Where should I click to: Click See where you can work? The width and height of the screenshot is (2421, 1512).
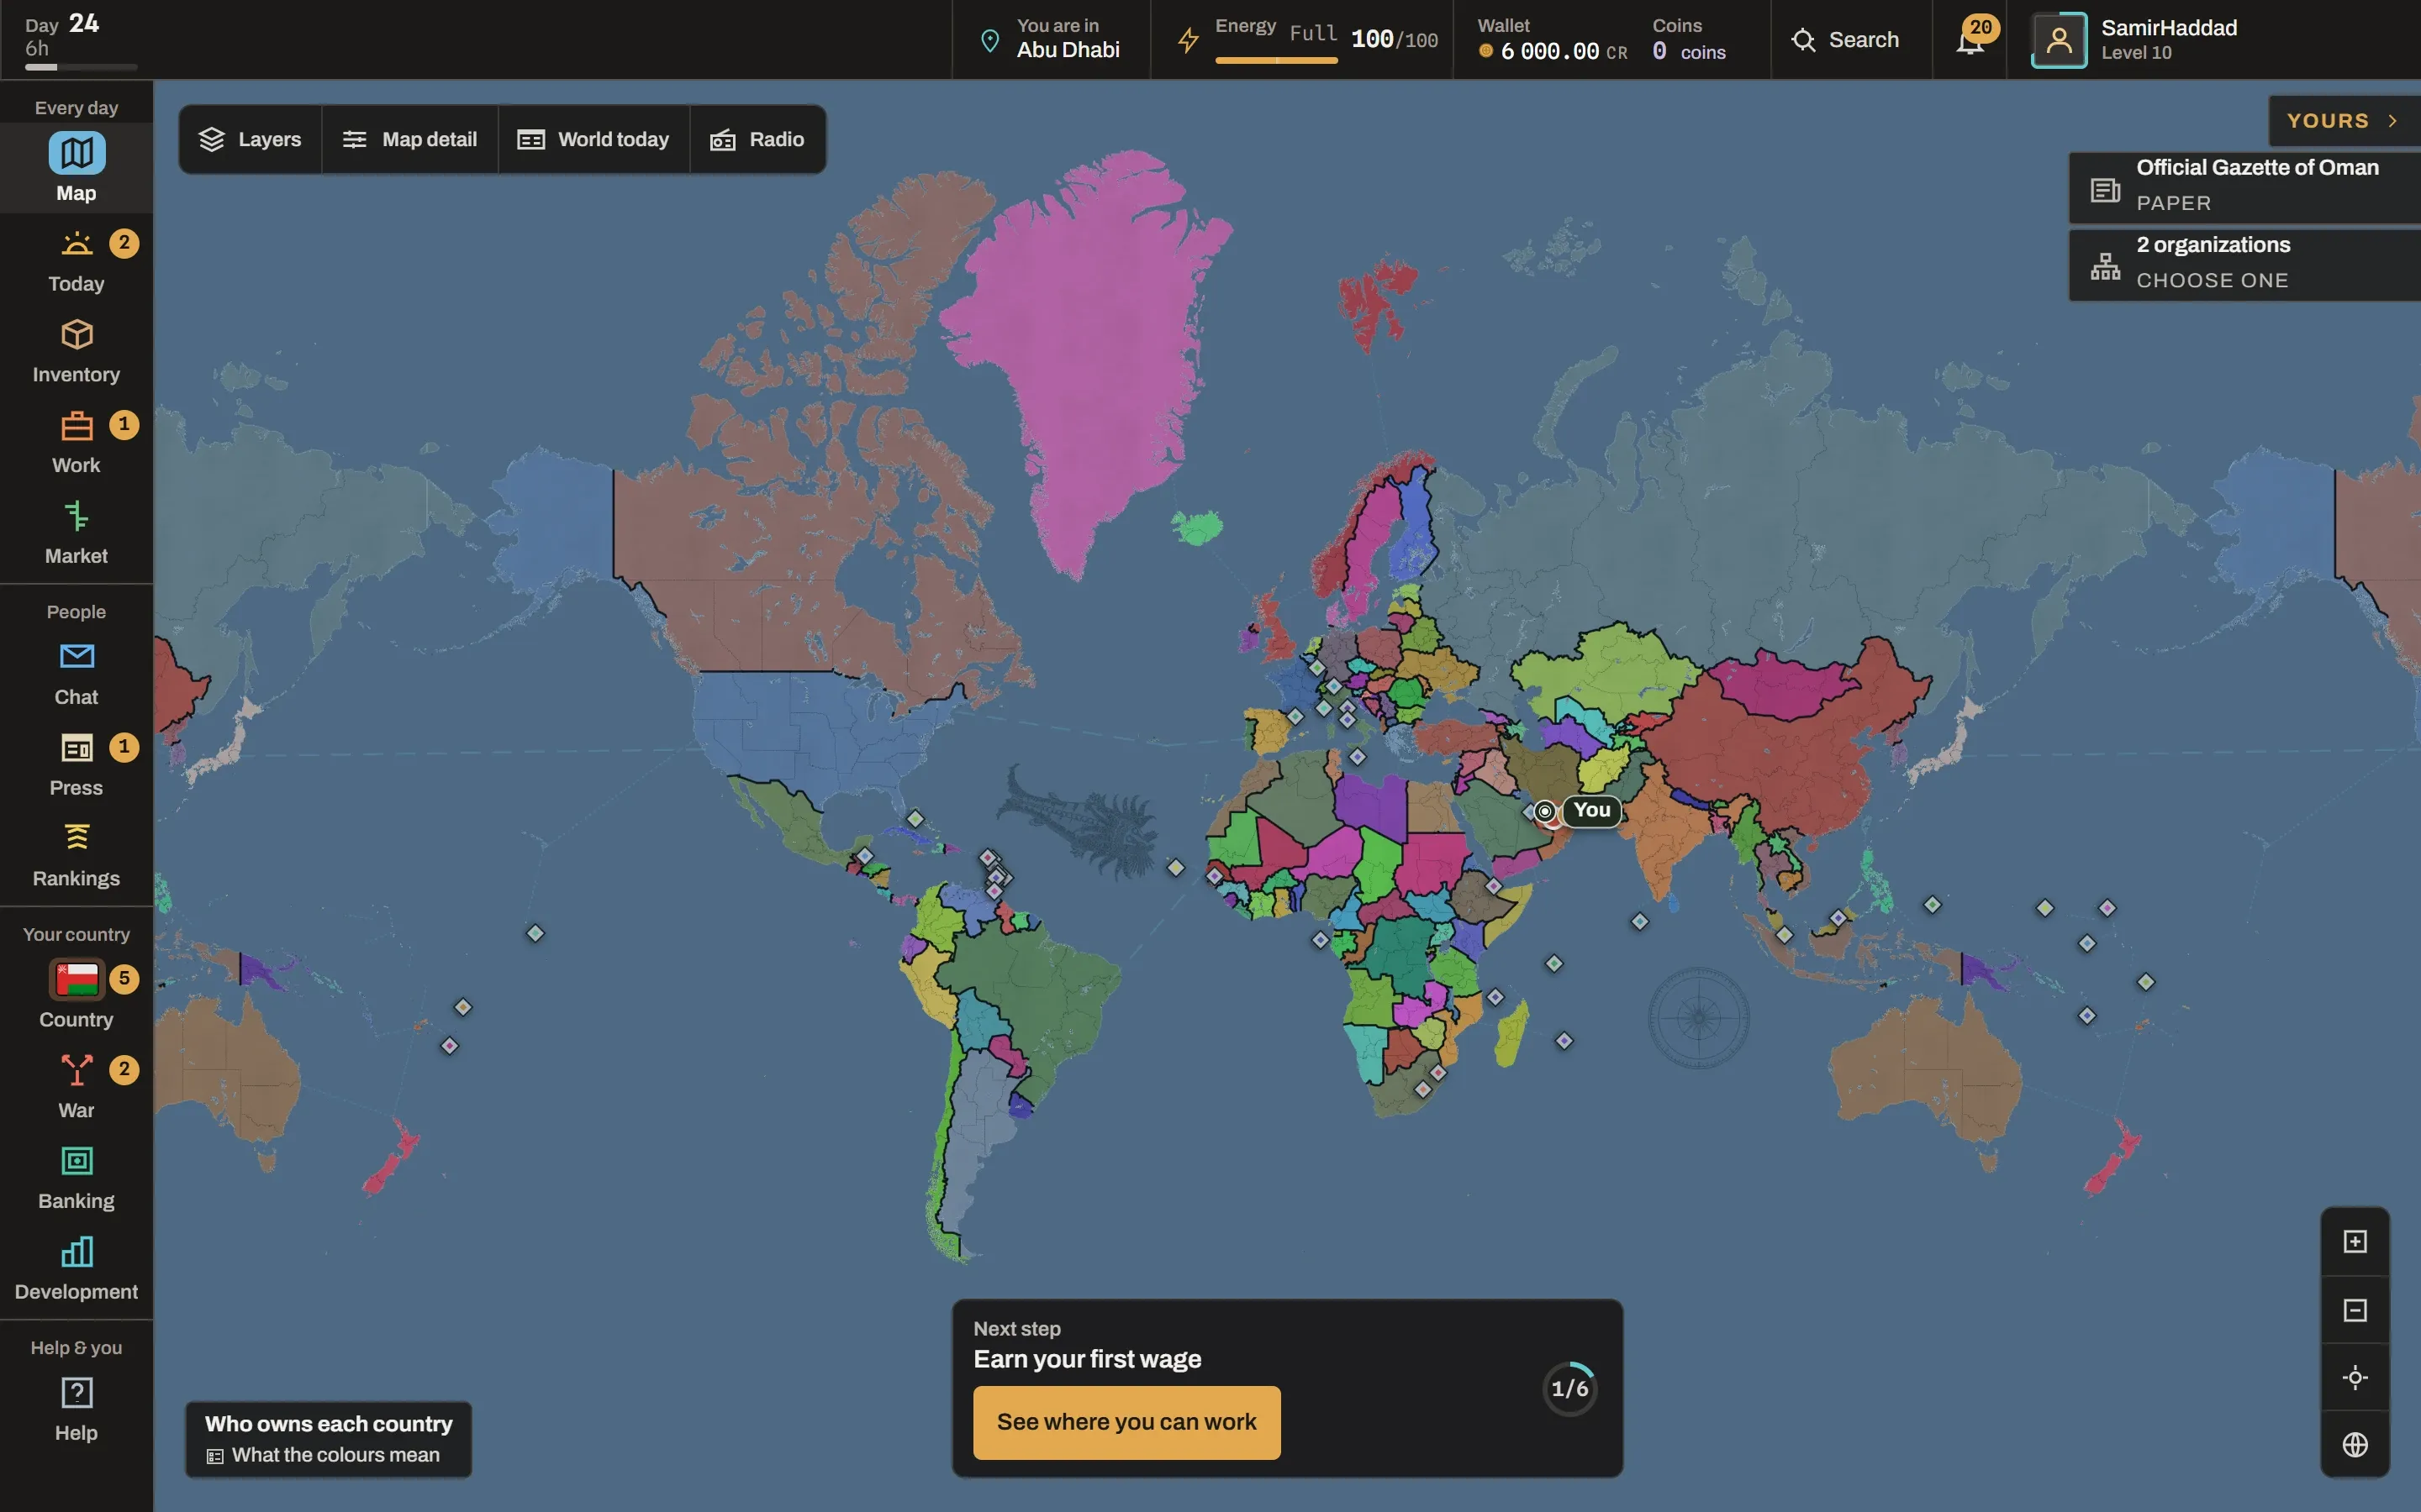pos(1126,1422)
